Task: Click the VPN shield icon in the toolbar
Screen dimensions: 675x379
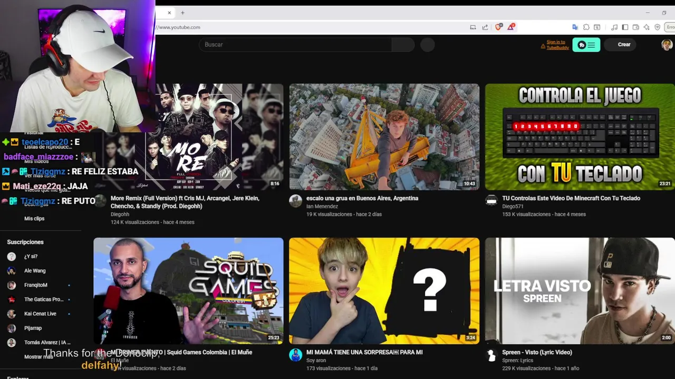Action: coord(658,27)
